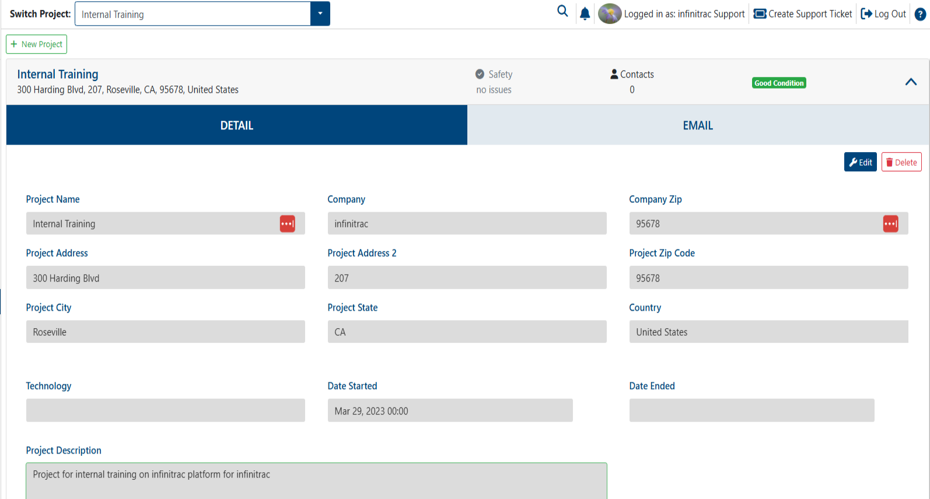The height and width of the screenshot is (499, 930).
Task: Click the New Project button
Action: (x=36, y=44)
